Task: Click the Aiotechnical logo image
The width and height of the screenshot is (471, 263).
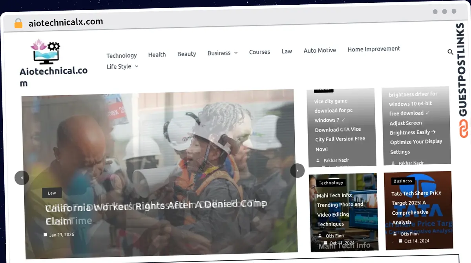Action: click(x=46, y=52)
